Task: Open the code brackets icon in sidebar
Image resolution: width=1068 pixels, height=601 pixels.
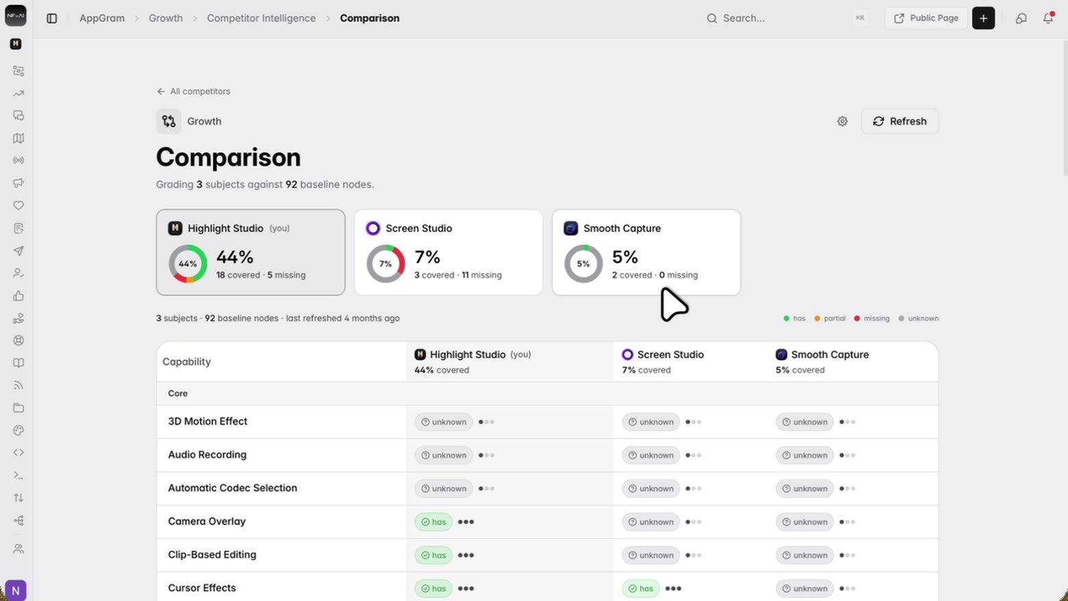Action: (x=18, y=452)
